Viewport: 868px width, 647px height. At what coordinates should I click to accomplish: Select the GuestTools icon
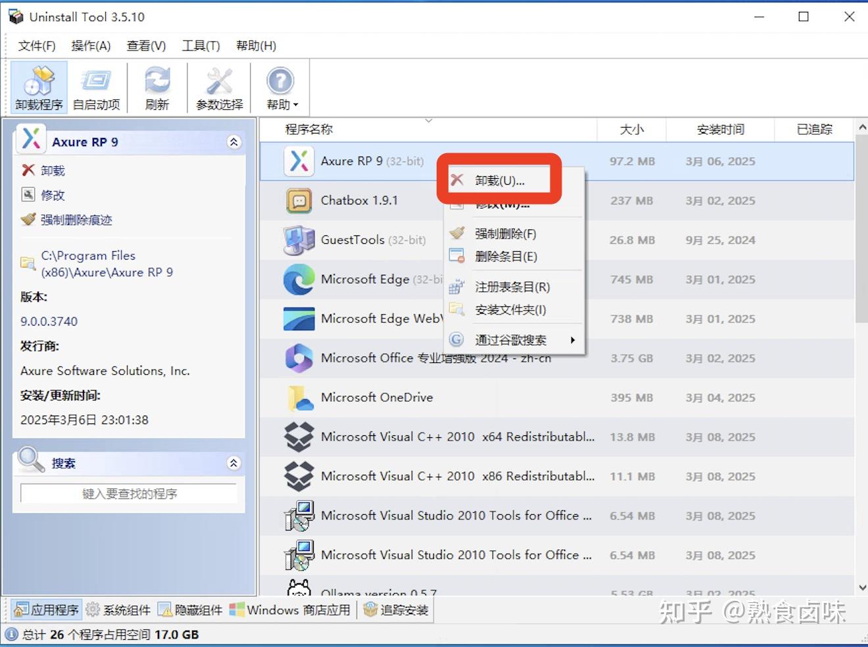(299, 240)
